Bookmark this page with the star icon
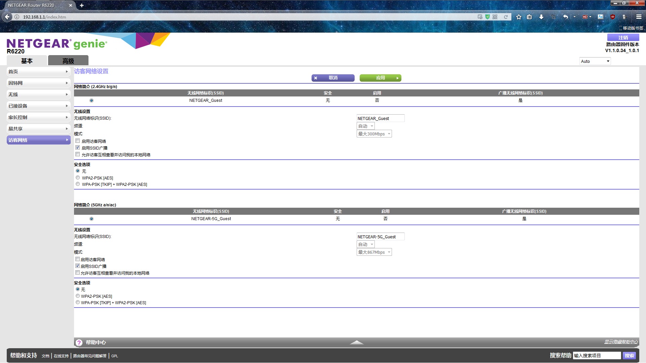Viewport: 646px width, 363px height. (519, 17)
